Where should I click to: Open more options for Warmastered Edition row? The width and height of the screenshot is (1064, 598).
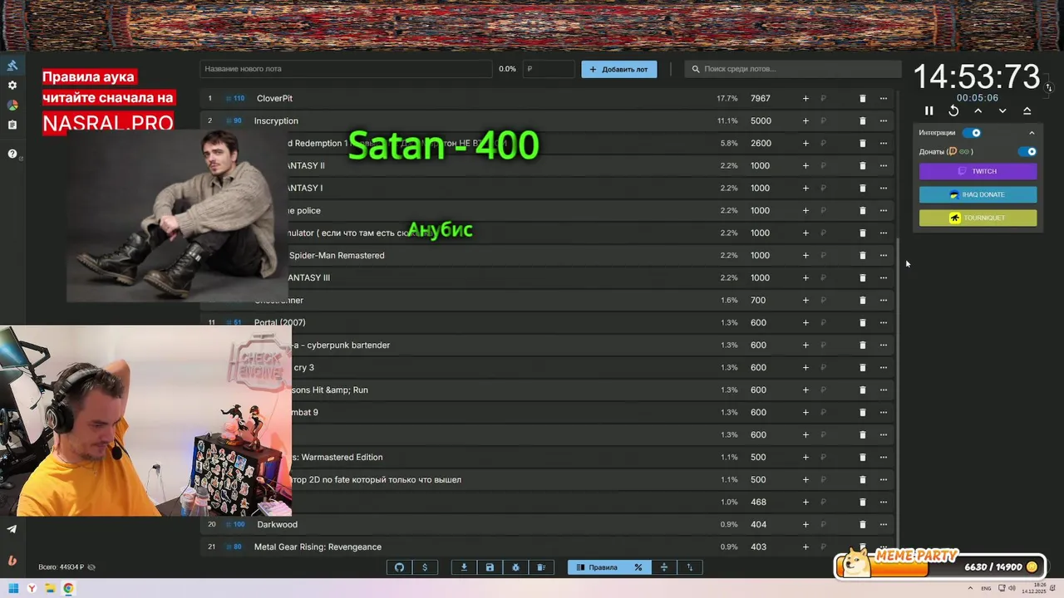tap(883, 457)
